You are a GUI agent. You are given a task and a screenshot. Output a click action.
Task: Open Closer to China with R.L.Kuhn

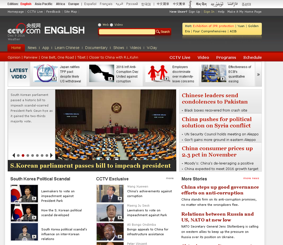pos(114,58)
